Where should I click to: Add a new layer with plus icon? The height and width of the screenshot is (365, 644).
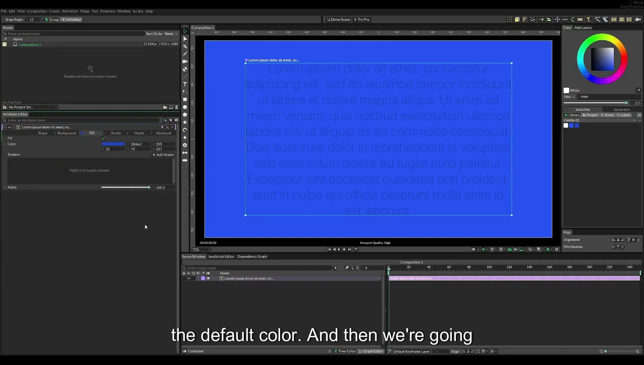(x=336, y=268)
